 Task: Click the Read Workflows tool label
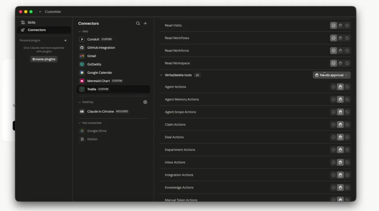coord(177,38)
